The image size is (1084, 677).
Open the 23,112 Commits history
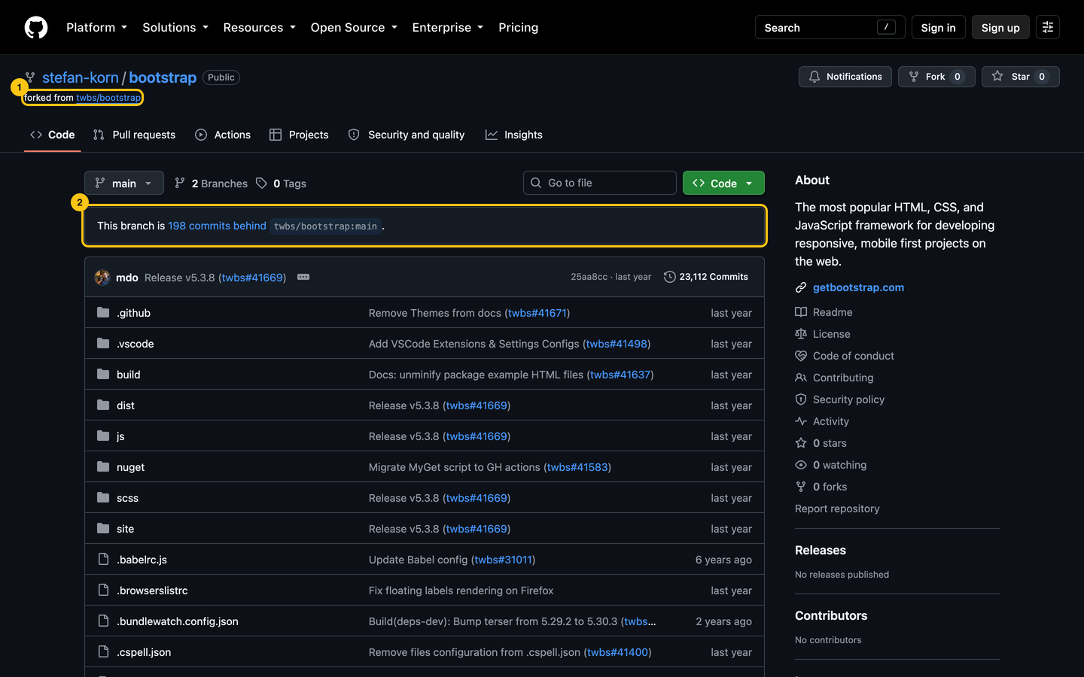(706, 277)
